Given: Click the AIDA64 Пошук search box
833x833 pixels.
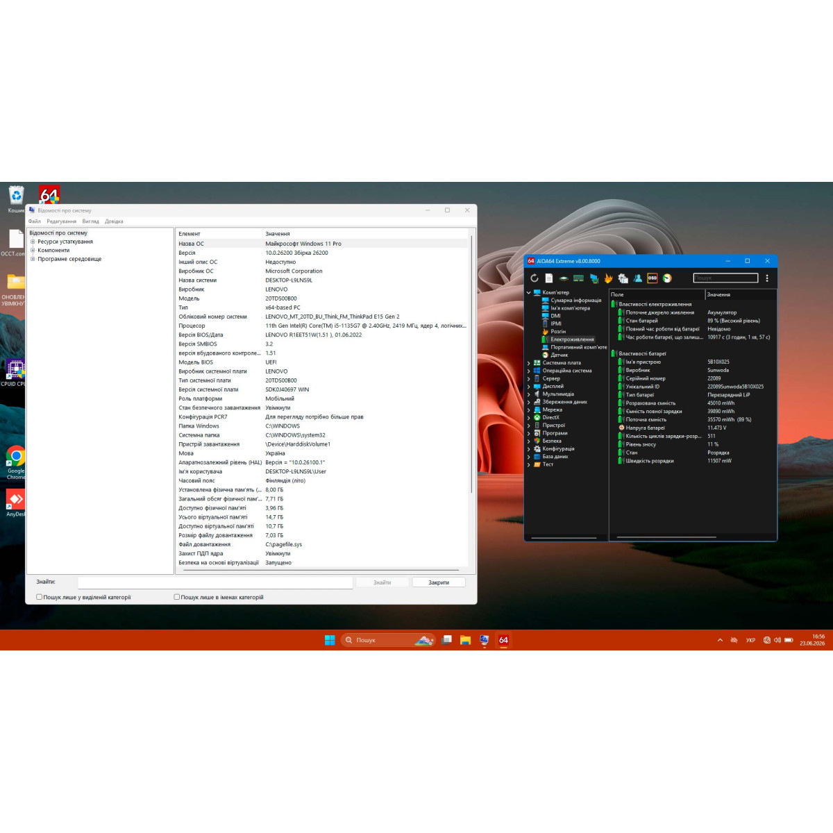Looking at the screenshot, I should pos(725,278).
